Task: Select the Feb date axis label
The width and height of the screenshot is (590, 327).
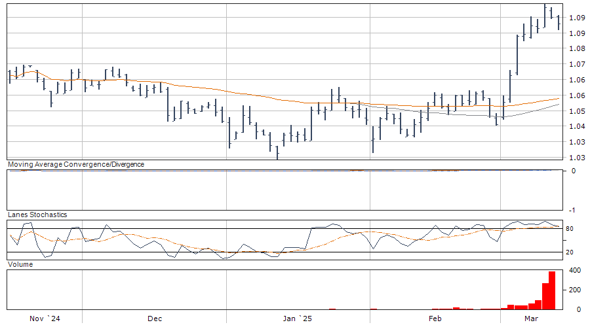Action: coord(434,318)
